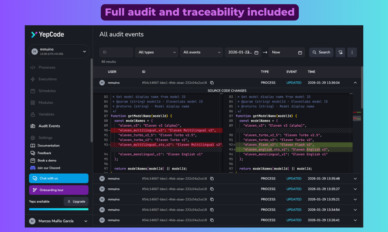
Task: Open the All events dropdown
Action: pos(201,52)
